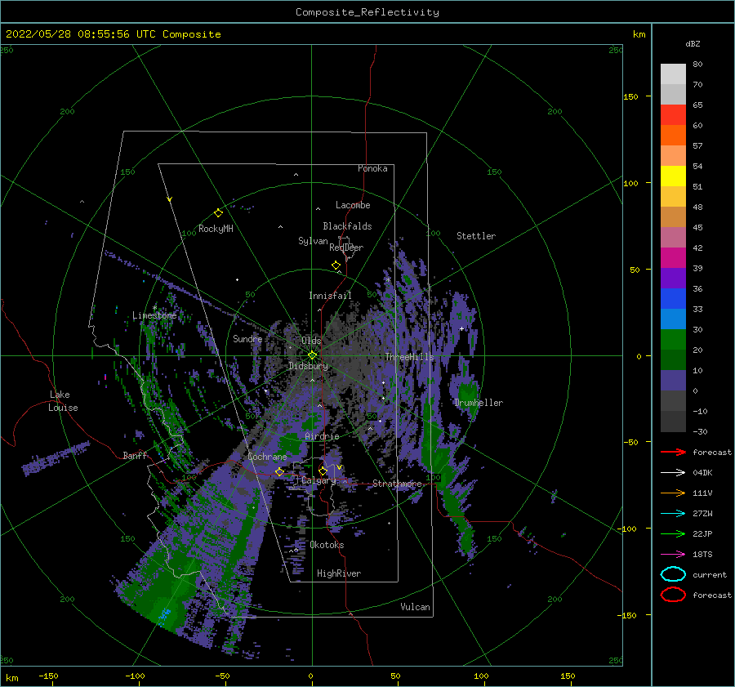Click the 150 value on right axis
Viewport: 735px width, 687px height.
631,96
